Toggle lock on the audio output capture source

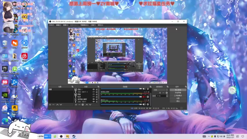pos(97,99)
